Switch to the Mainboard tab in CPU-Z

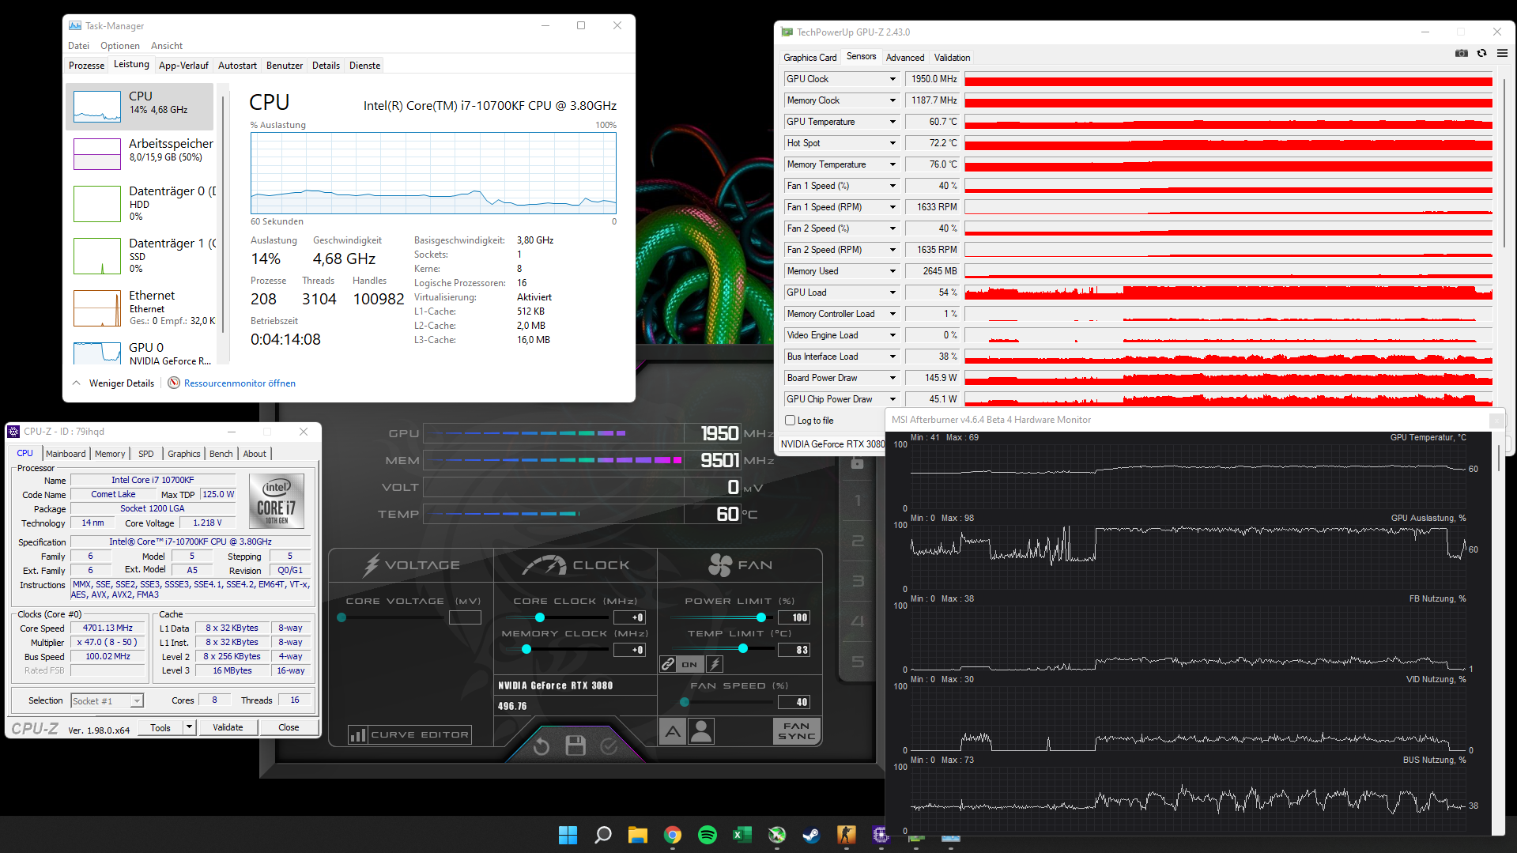click(66, 454)
